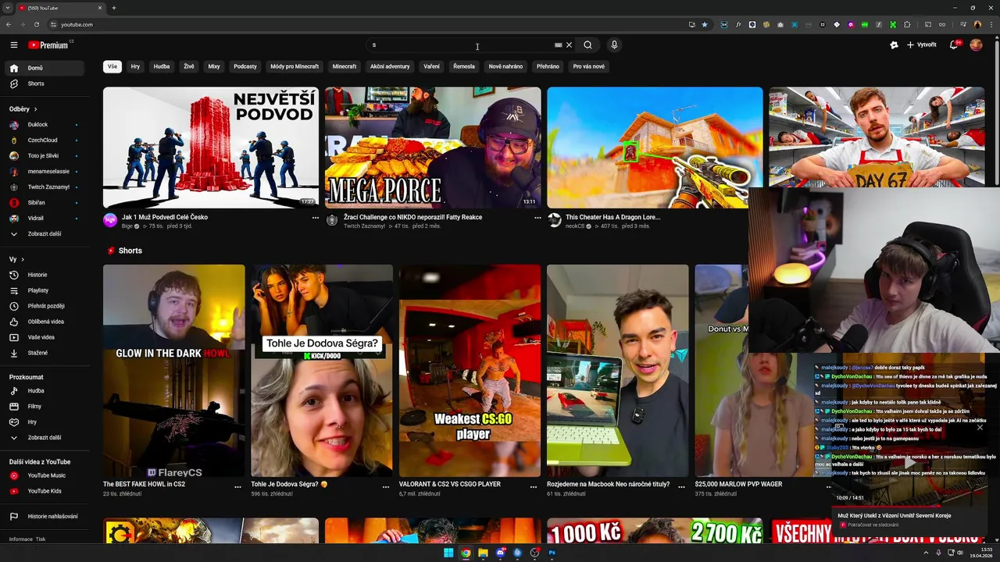Click the Vytvořit button
The width and height of the screenshot is (1000, 562).
tap(922, 45)
